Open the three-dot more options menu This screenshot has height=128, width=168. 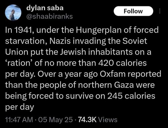pyautogui.click(x=160, y=11)
